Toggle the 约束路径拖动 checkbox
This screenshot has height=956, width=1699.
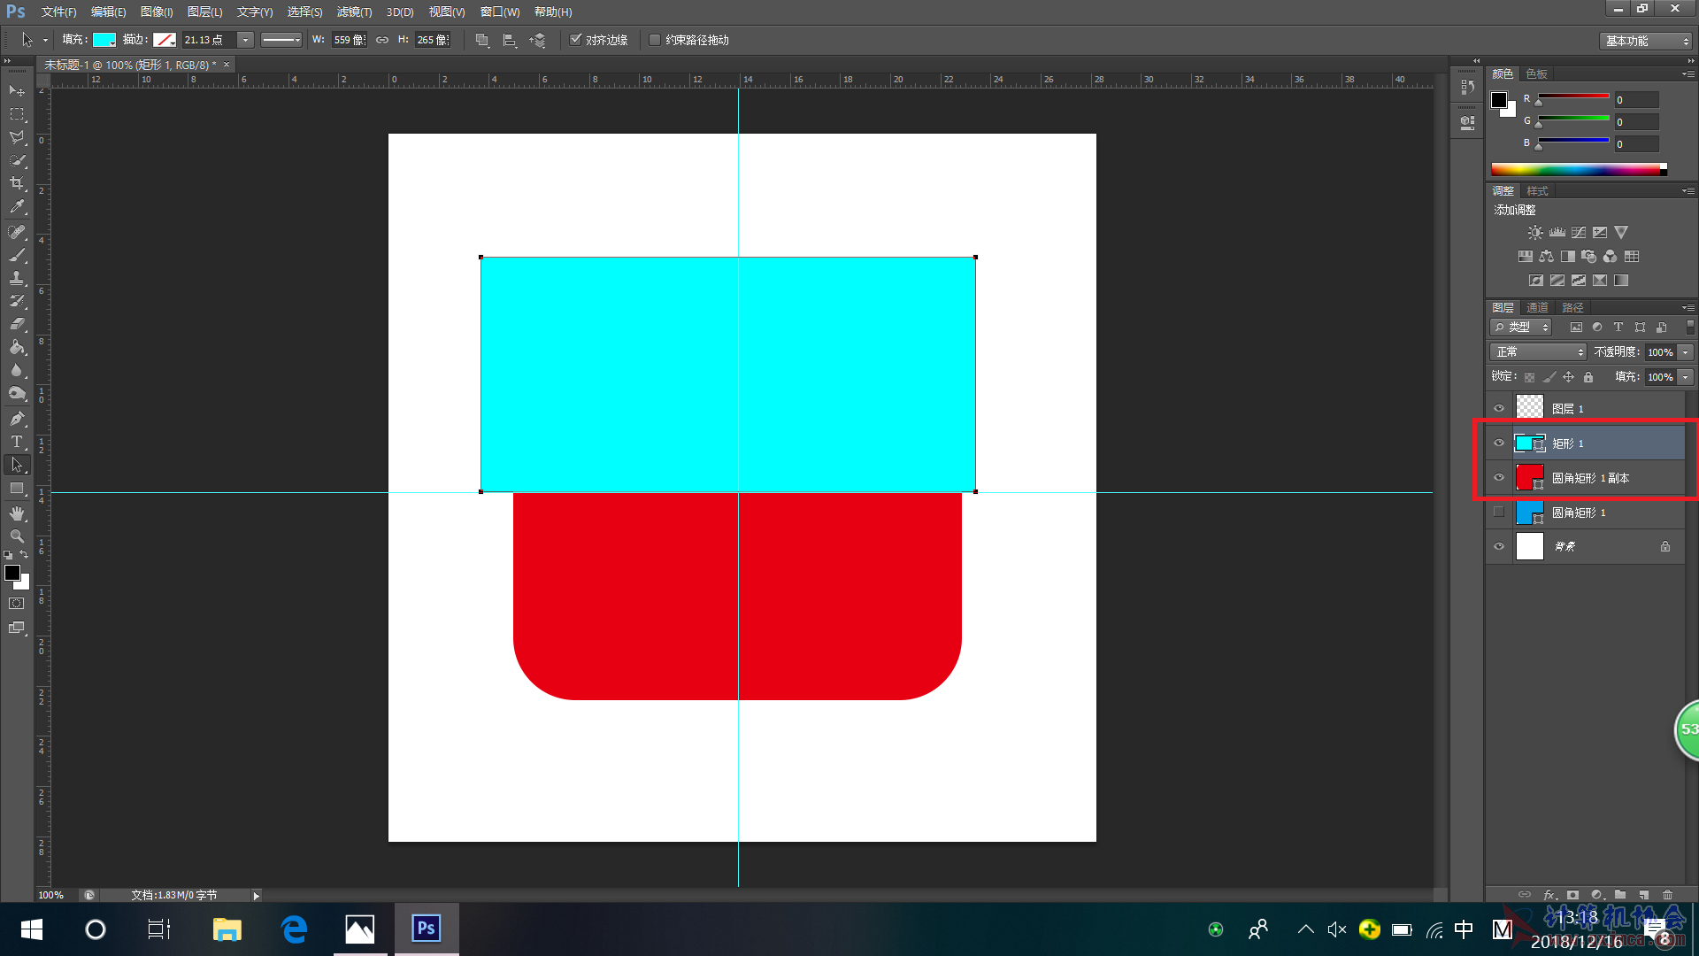[x=655, y=40]
